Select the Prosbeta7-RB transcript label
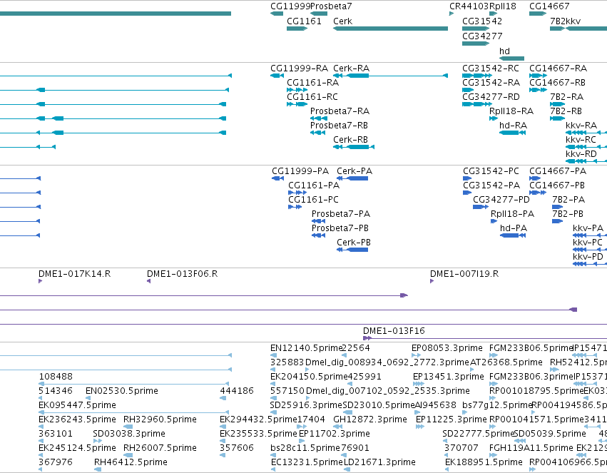The width and height of the screenshot is (607, 473). [x=339, y=126]
